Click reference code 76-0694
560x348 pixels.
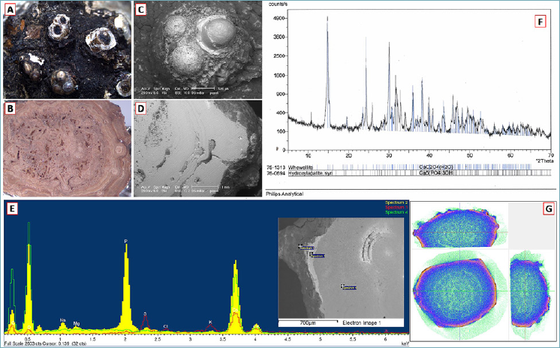[x=275, y=173]
